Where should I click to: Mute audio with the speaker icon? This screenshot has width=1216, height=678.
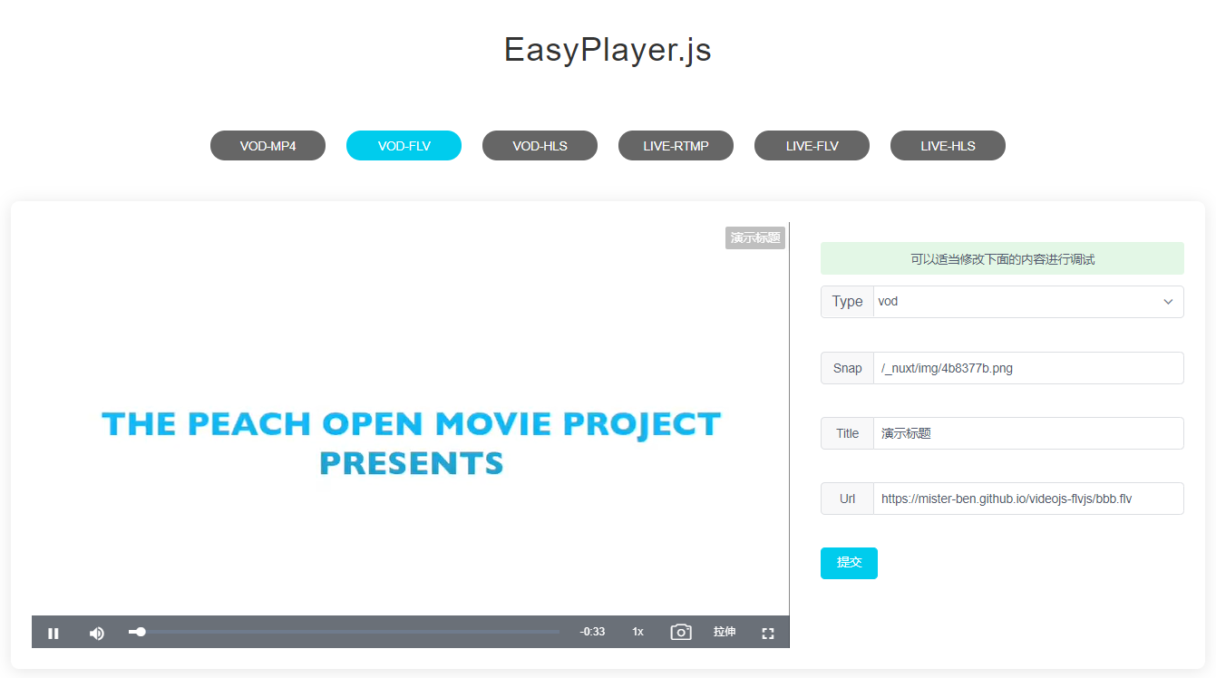click(x=97, y=633)
